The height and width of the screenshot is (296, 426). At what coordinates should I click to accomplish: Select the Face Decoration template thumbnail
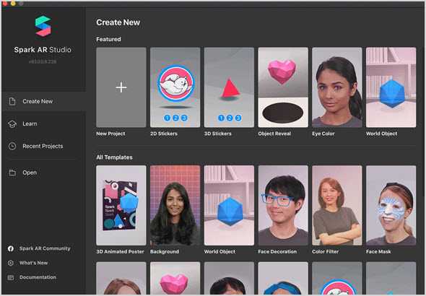point(283,206)
